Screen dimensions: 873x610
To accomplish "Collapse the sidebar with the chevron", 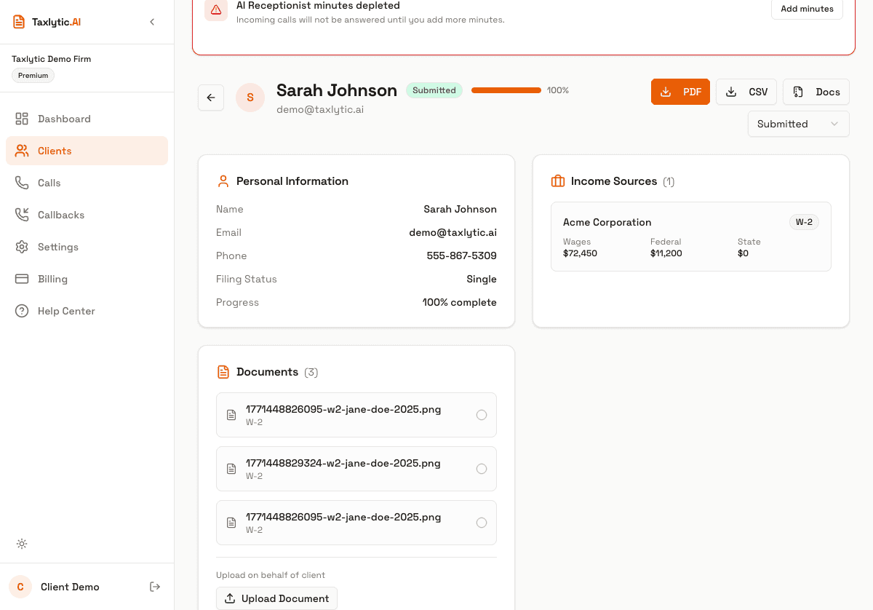I will [152, 22].
